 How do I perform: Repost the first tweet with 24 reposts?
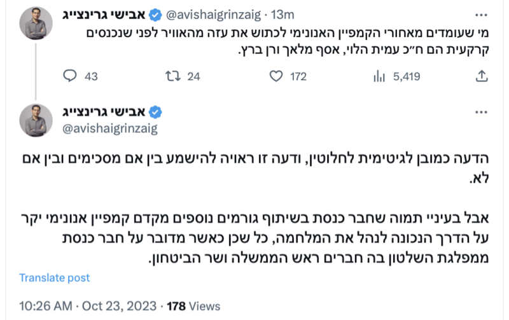(172, 76)
